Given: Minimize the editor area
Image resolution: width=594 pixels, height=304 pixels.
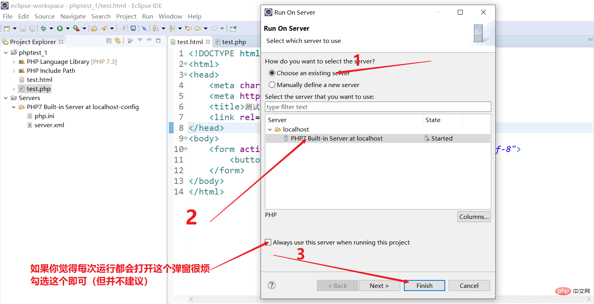Looking at the screenshot, I should click(x=590, y=39).
